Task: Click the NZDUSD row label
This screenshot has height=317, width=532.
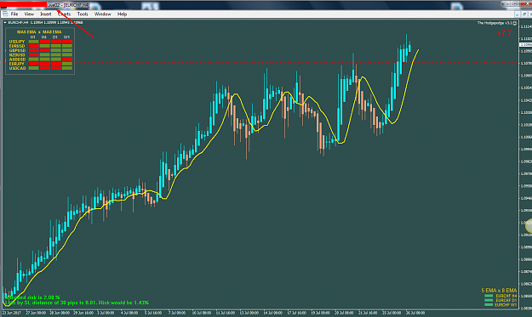Action: coord(17,54)
